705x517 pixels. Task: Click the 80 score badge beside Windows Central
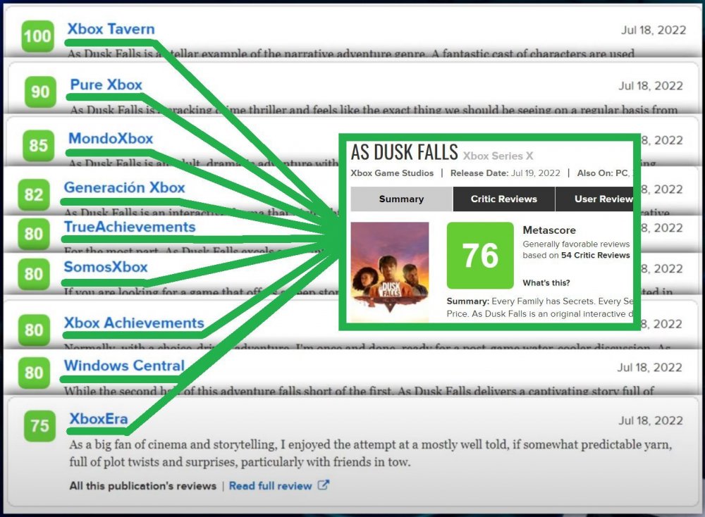[34, 372]
